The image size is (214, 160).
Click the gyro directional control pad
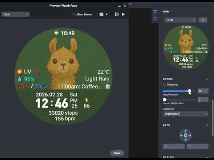click(x=185, y=135)
